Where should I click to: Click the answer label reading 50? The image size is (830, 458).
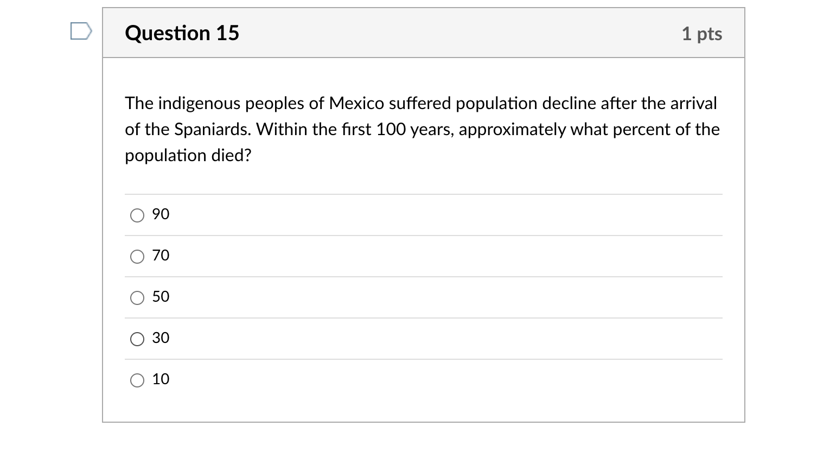(161, 296)
